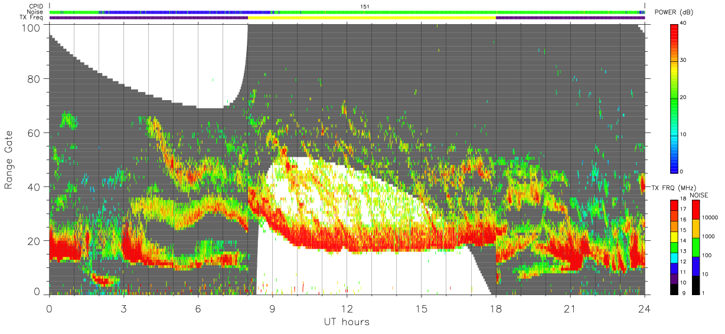Click the TX Freq label beside the top strip
Image resolution: width=725 pixels, height=334 pixels.
32,17
